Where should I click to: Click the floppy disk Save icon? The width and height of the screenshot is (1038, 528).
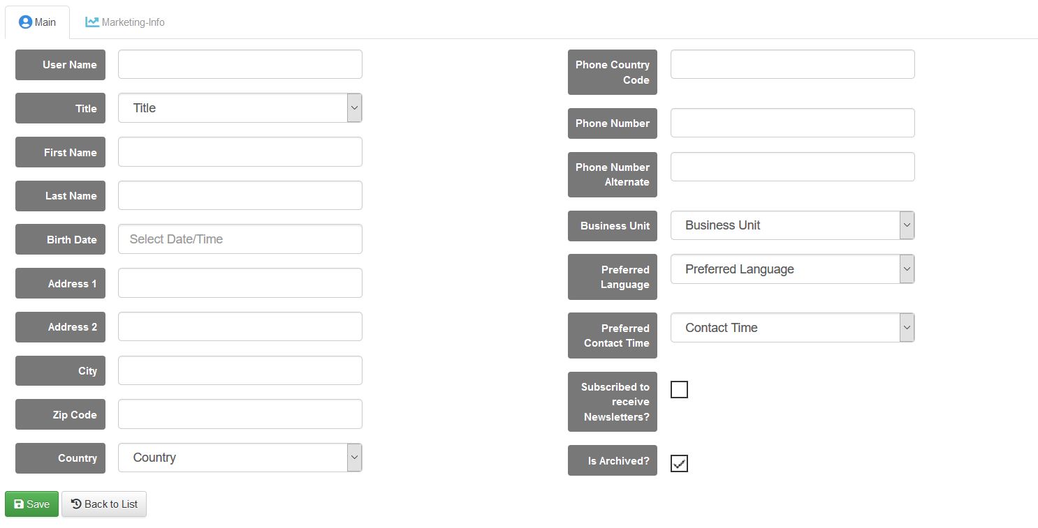19,504
